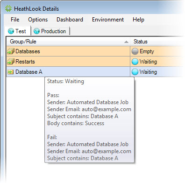Switch to the Production tab
This screenshot has width=185, height=183.
pyautogui.click(x=50, y=31)
